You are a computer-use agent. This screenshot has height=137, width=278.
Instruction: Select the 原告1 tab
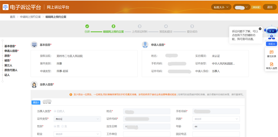click(x=36, y=102)
